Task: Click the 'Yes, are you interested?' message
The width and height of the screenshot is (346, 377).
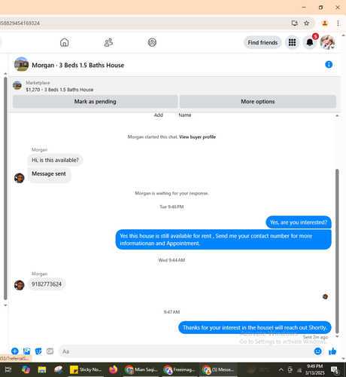Action: (x=299, y=222)
